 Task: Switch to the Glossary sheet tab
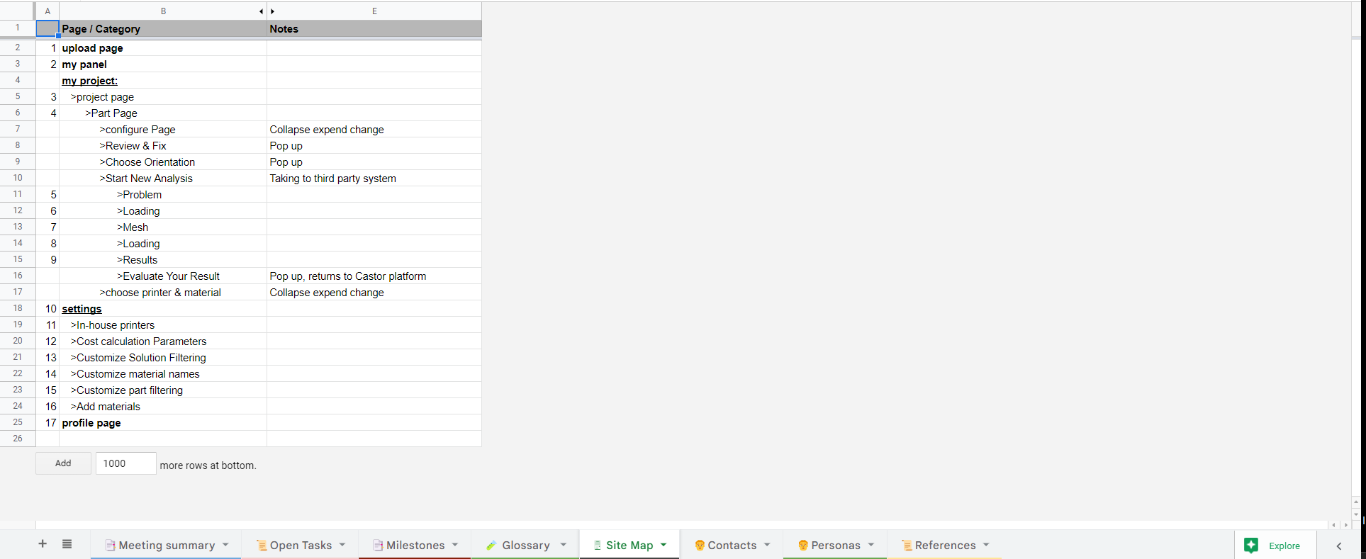[x=526, y=545]
